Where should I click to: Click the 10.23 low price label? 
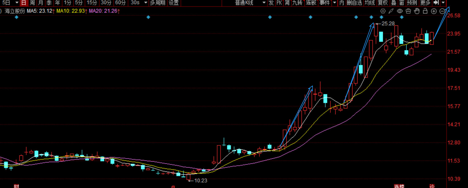click(x=201, y=181)
